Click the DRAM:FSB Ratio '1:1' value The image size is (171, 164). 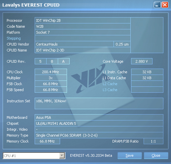[x=154, y=141]
